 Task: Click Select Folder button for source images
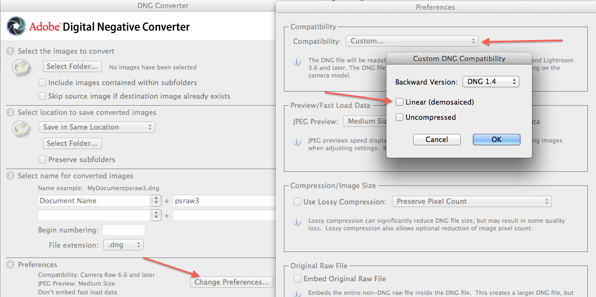[72, 66]
